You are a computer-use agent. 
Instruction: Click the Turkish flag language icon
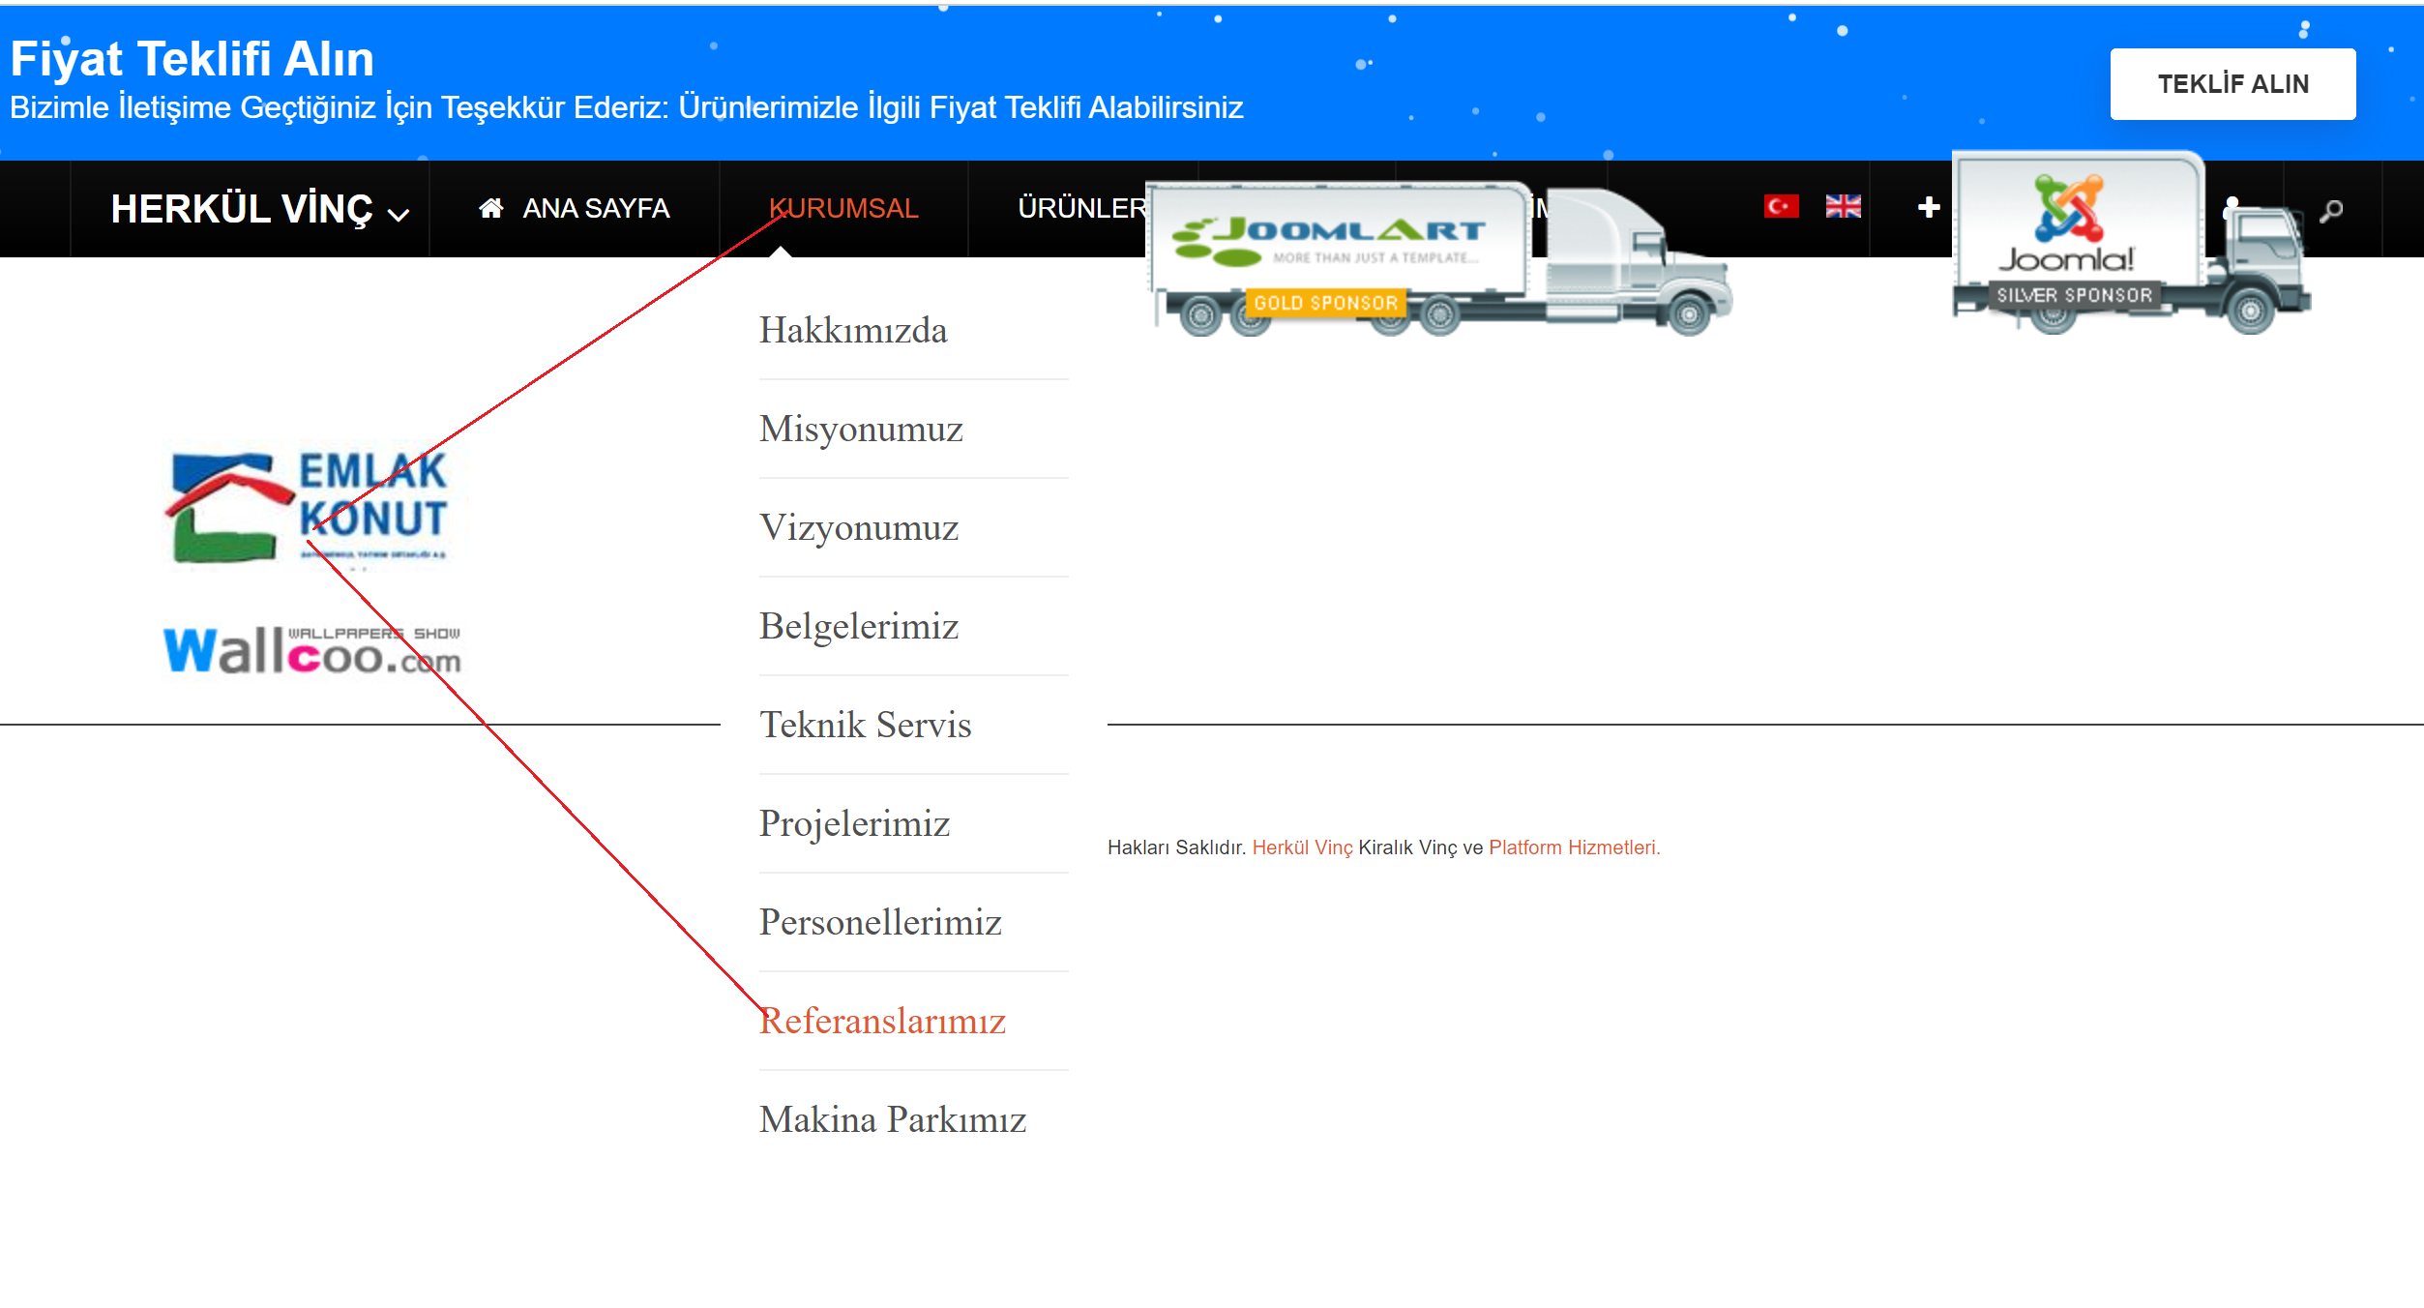pyautogui.click(x=1781, y=206)
